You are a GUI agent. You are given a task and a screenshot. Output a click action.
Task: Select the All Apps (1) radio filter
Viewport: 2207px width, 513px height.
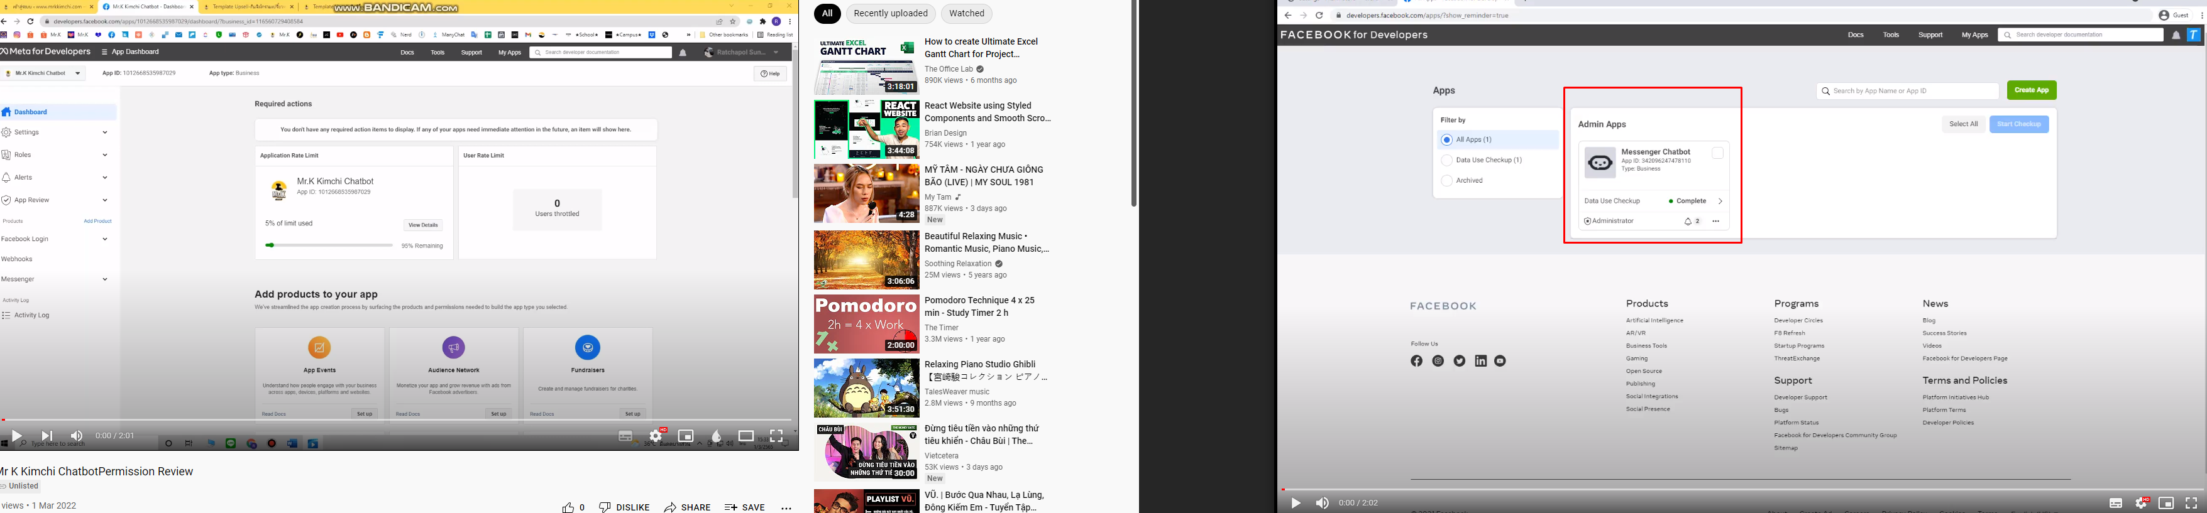click(1447, 139)
